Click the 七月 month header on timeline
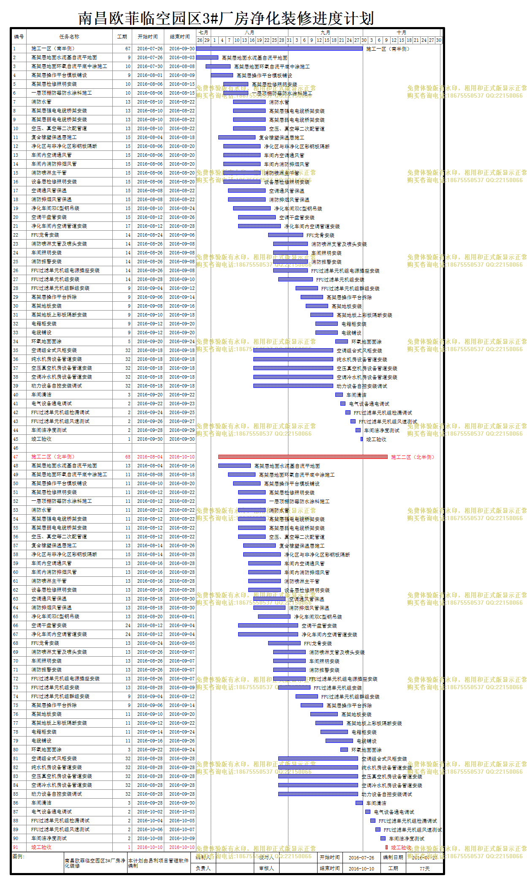The width and height of the screenshot is (527, 884). click(x=204, y=33)
